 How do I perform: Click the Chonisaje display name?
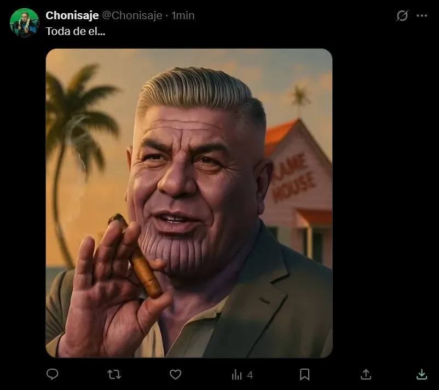tap(72, 15)
